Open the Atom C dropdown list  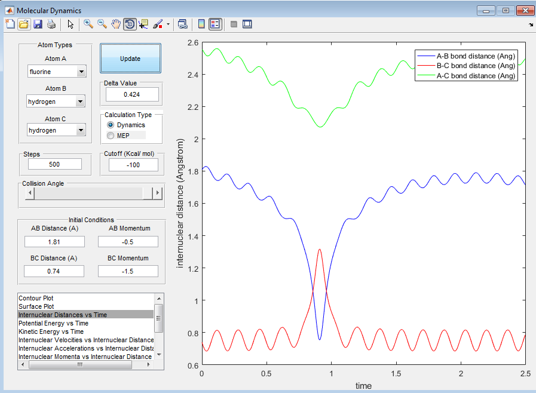tap(57, 130)
